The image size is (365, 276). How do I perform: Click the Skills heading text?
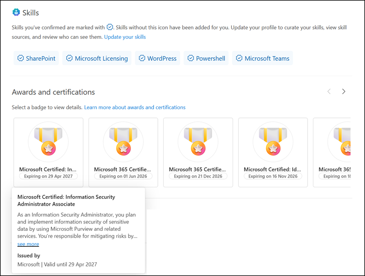pos(31,13)
